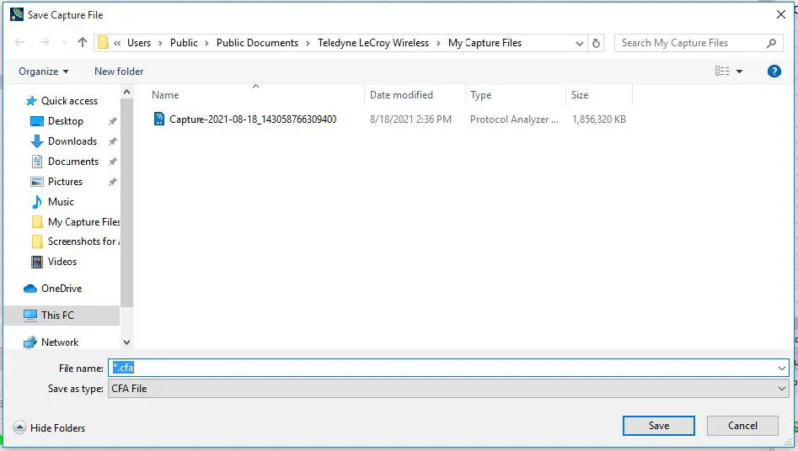Select Public Documents in address path
Viewport: 798px width, 451px height.
257,43
